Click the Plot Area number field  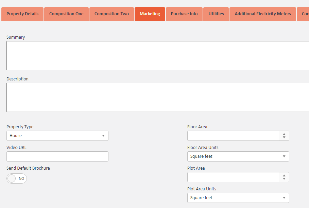[x=233, y=177]
